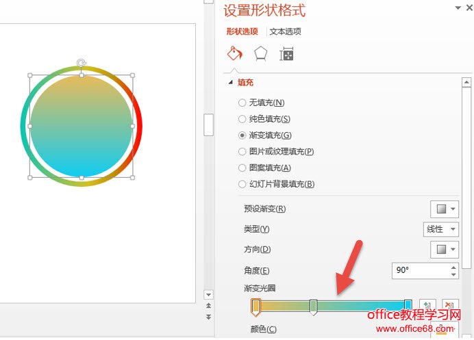Open the Fill & Line paint bucket tab
Viewport: 474px width, 340px height.
click(x=234, y=54)
